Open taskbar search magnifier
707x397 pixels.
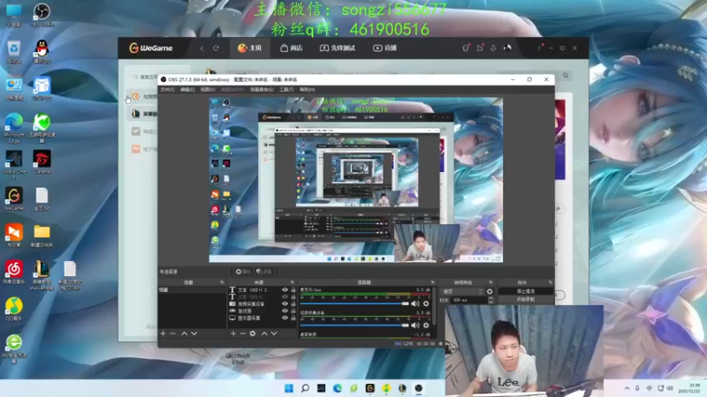tap(305, 388)
